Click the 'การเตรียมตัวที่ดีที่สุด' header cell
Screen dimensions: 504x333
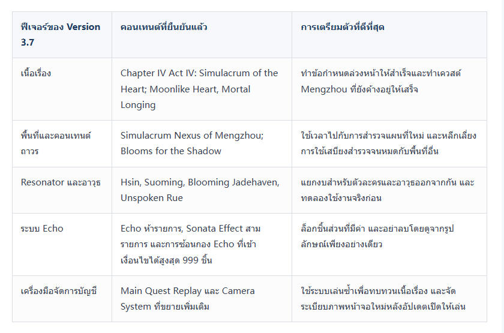point(389,35)
